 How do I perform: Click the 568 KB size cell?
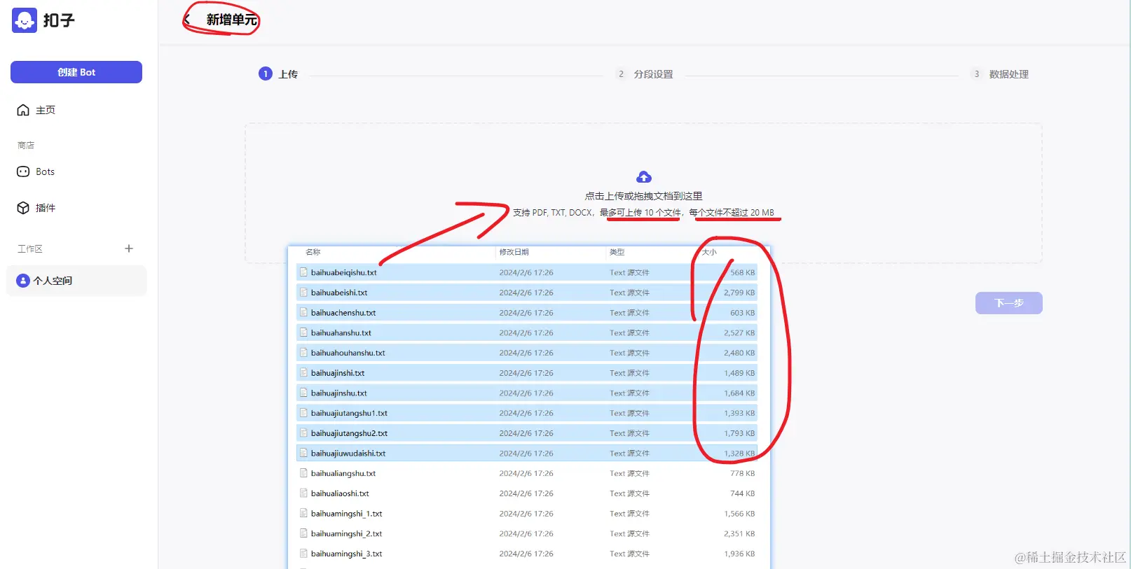click(742, 272)
